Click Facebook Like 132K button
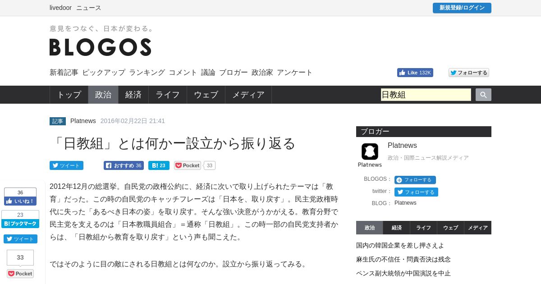 coord(415,73)
